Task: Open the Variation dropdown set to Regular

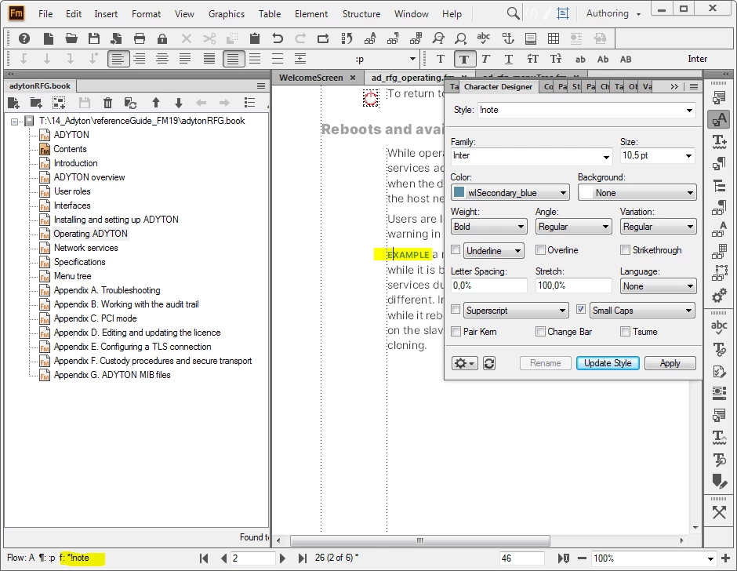Action: point(658,227)
